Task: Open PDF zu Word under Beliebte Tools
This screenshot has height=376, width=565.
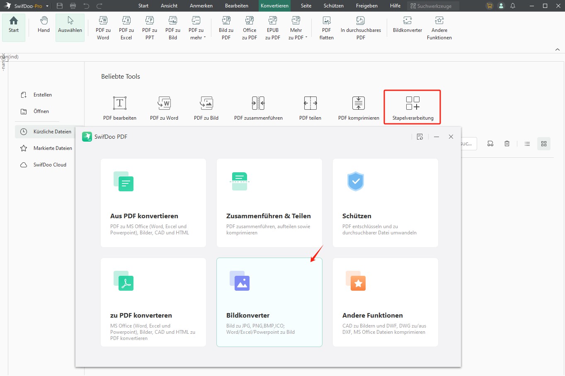Action: pyautogui.click(x=164, y=108)
